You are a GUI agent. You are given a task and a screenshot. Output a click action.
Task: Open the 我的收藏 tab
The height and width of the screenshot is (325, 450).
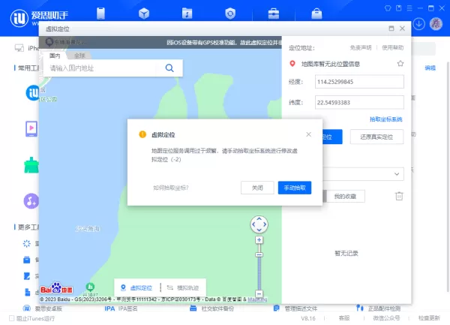pos(345,197)
